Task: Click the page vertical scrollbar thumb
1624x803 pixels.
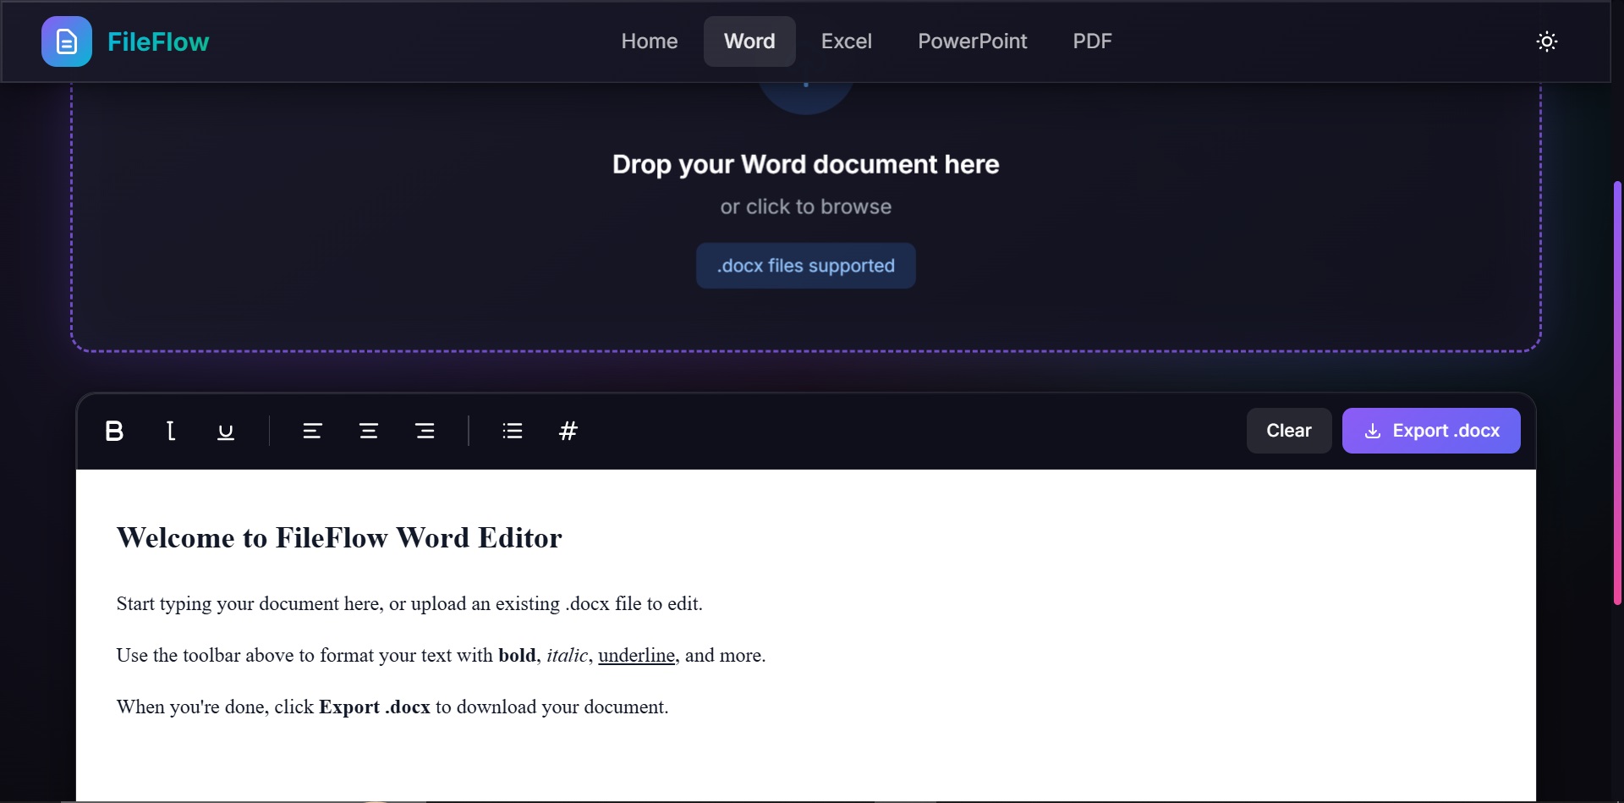Action: (x=1617, y=392)
